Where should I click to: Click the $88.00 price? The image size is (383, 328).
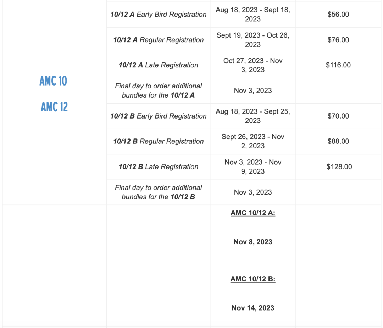(338, 141)
